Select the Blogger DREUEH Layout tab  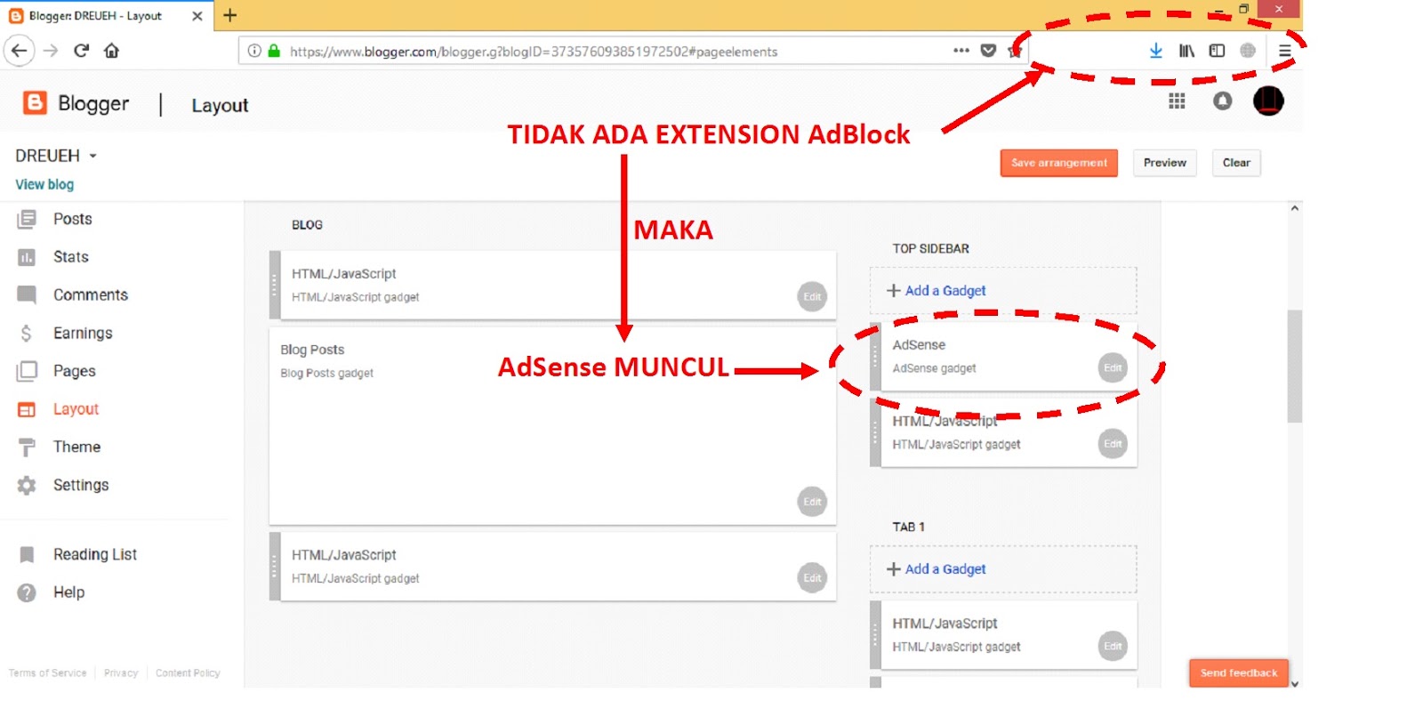[107, 16]
